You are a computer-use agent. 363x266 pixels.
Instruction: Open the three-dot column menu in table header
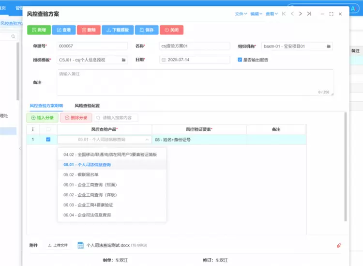click(33, 129)
